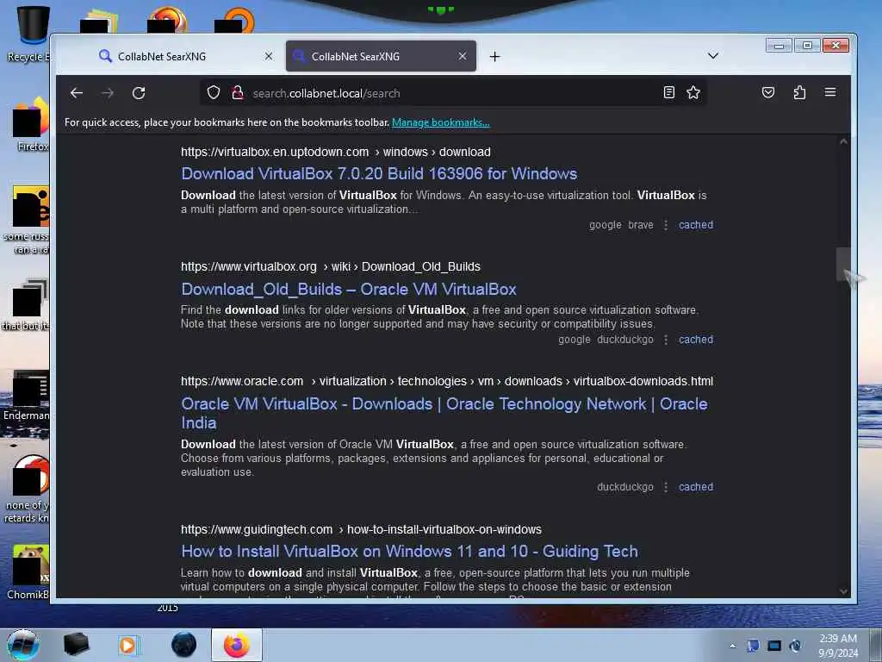Minimize the Firefox window

tap(779, 46)
